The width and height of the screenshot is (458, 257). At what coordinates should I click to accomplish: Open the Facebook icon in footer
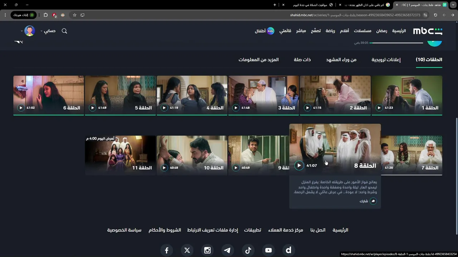(x=166, y=250)
